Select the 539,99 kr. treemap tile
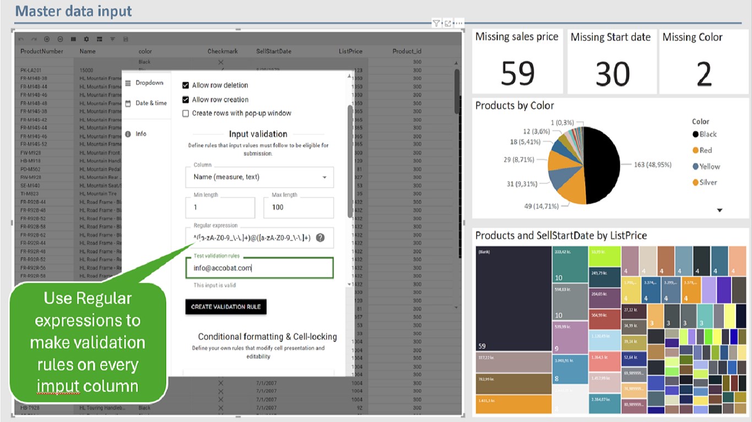This screenshot has width=752, height=422. [x=570, y=337]
